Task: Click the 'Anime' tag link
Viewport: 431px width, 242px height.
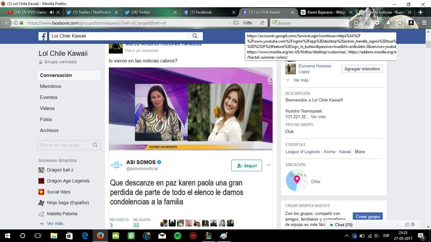Action: pyautogui.click(x=329, y=152)
